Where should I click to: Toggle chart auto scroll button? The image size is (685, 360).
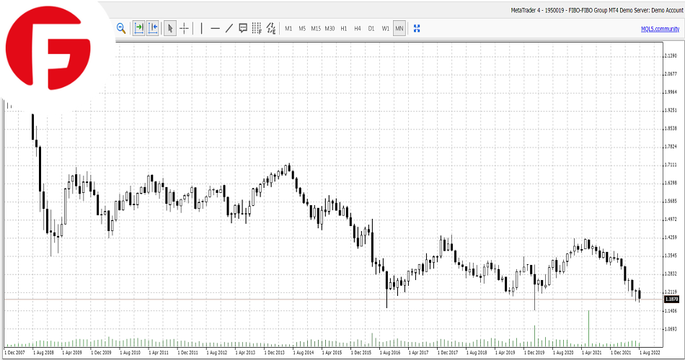[138, 28]
